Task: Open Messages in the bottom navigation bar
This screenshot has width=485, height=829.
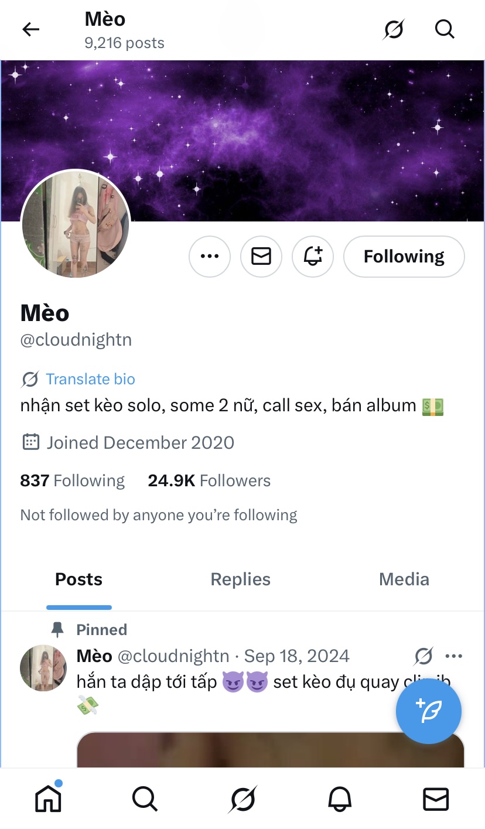Action: [x=436, y=799]
